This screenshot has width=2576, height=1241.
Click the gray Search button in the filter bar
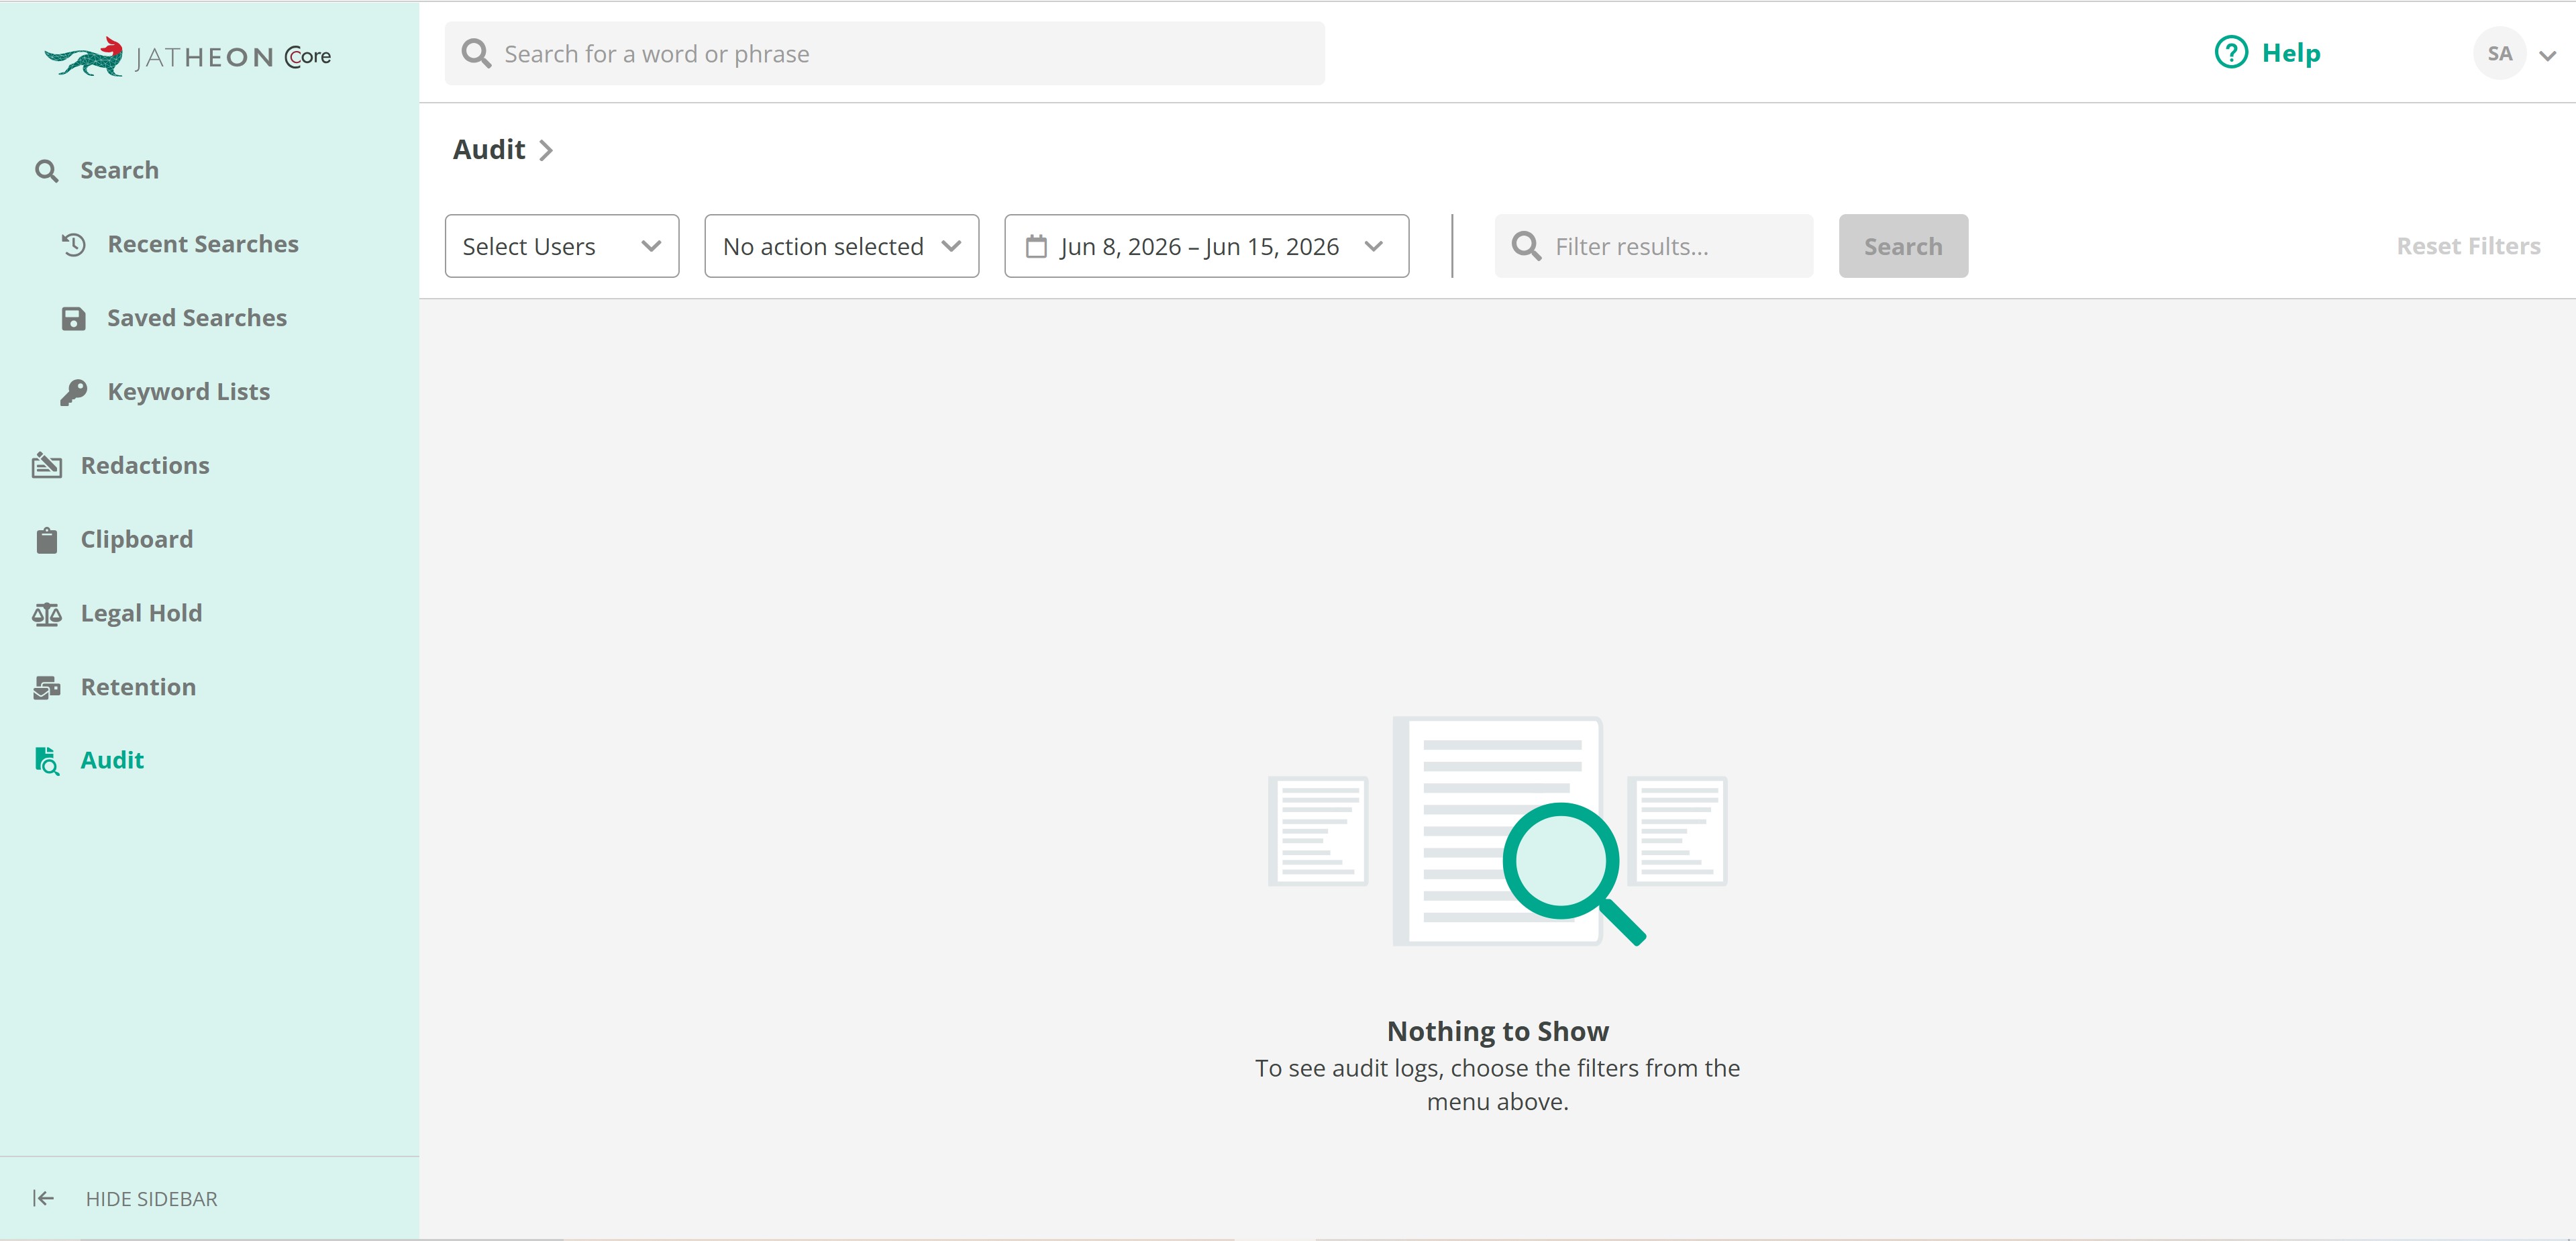pos(1903,246)
